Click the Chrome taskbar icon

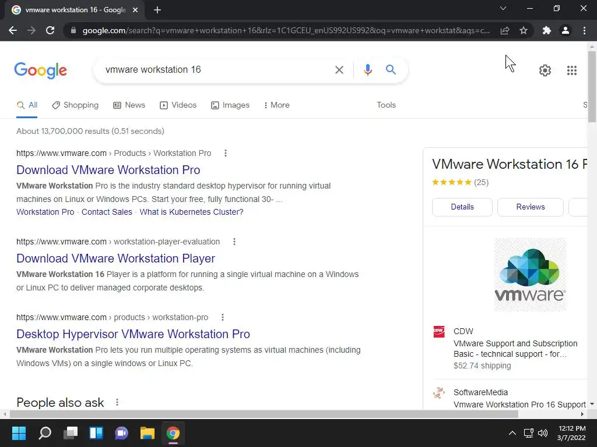point(173,433)
